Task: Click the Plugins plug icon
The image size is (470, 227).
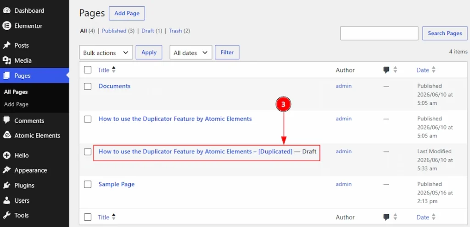Action: pyautogui.click(x=6, y=185)
